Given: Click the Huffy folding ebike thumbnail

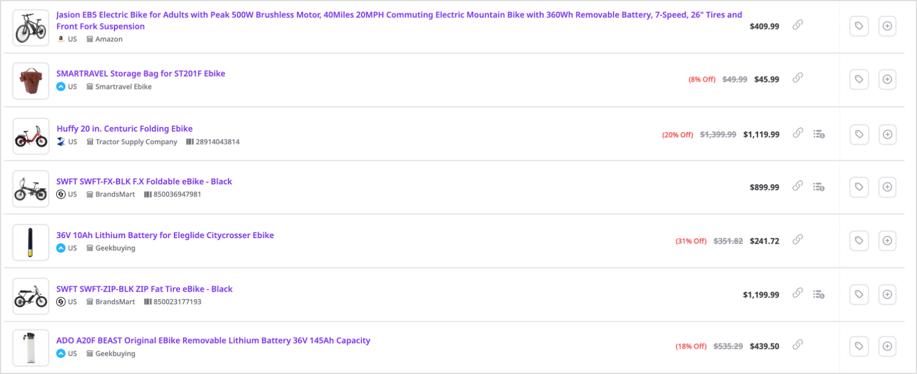Looking at the screenshot, I should [x=31, y=136].
